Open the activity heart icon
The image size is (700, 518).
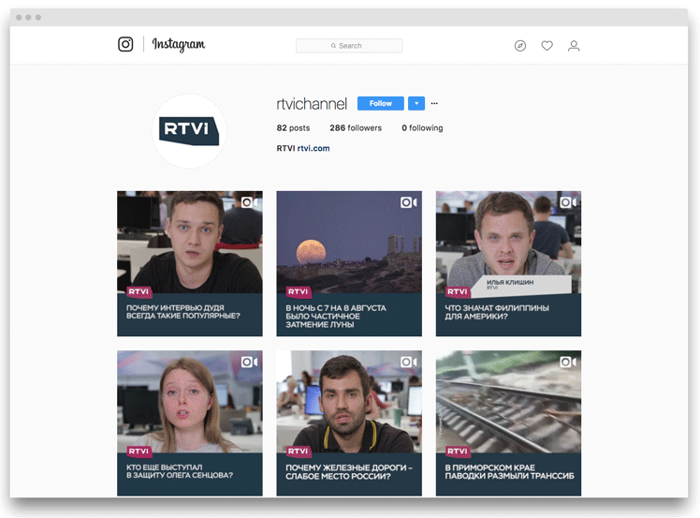pos(547,46)
